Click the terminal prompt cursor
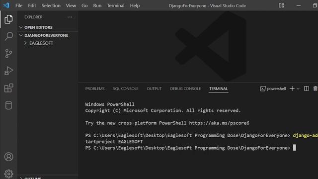This screenshot has width=318, height=179. (x=294, y=148)
